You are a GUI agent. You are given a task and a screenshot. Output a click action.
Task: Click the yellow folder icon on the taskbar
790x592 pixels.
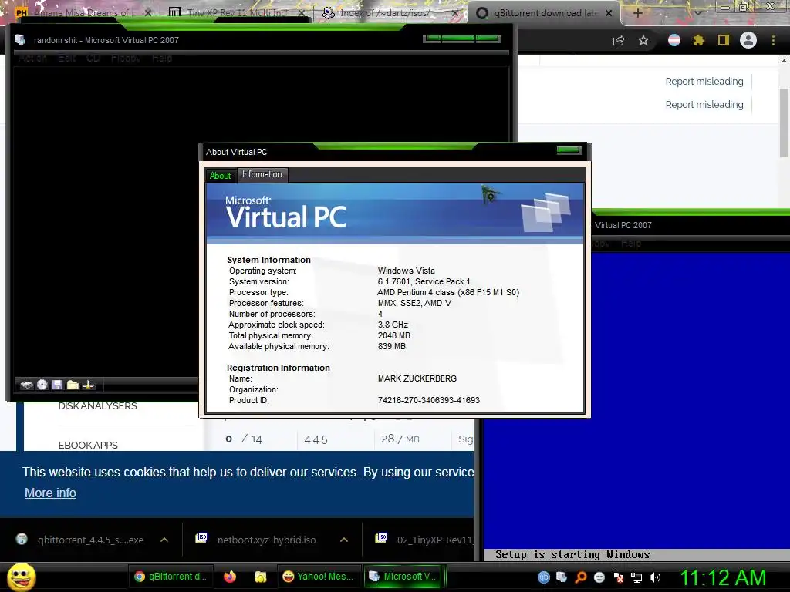click(x=261, y=577)
